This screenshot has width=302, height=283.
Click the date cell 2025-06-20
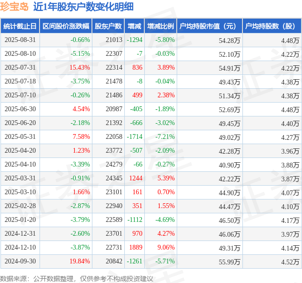[20, 123]
